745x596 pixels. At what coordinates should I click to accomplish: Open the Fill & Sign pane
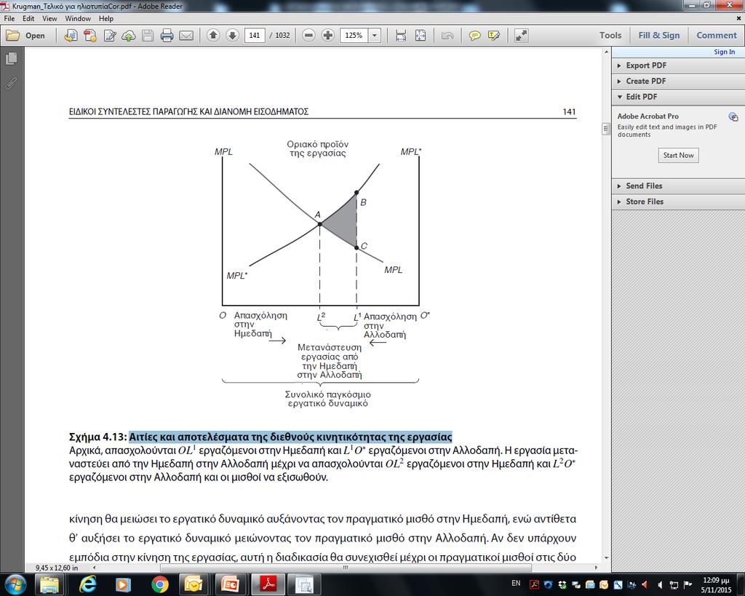659,35
